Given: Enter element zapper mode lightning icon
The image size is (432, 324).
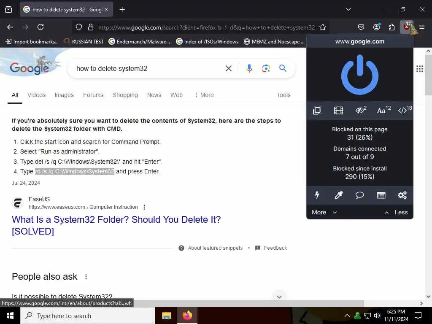Looking at the screenshot, I should click(x=317, y=195).
